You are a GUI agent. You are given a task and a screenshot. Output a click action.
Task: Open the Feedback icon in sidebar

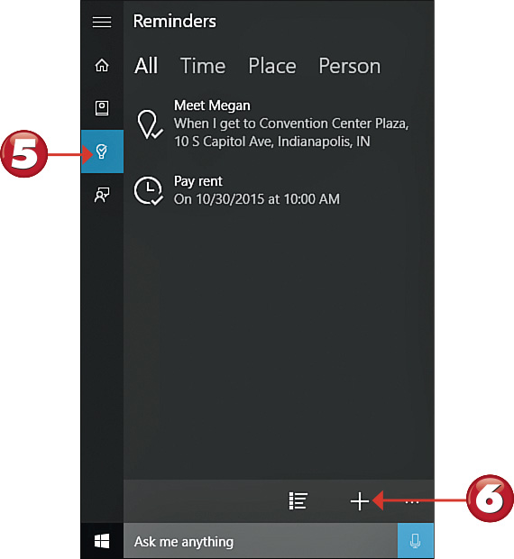[102, 195]
